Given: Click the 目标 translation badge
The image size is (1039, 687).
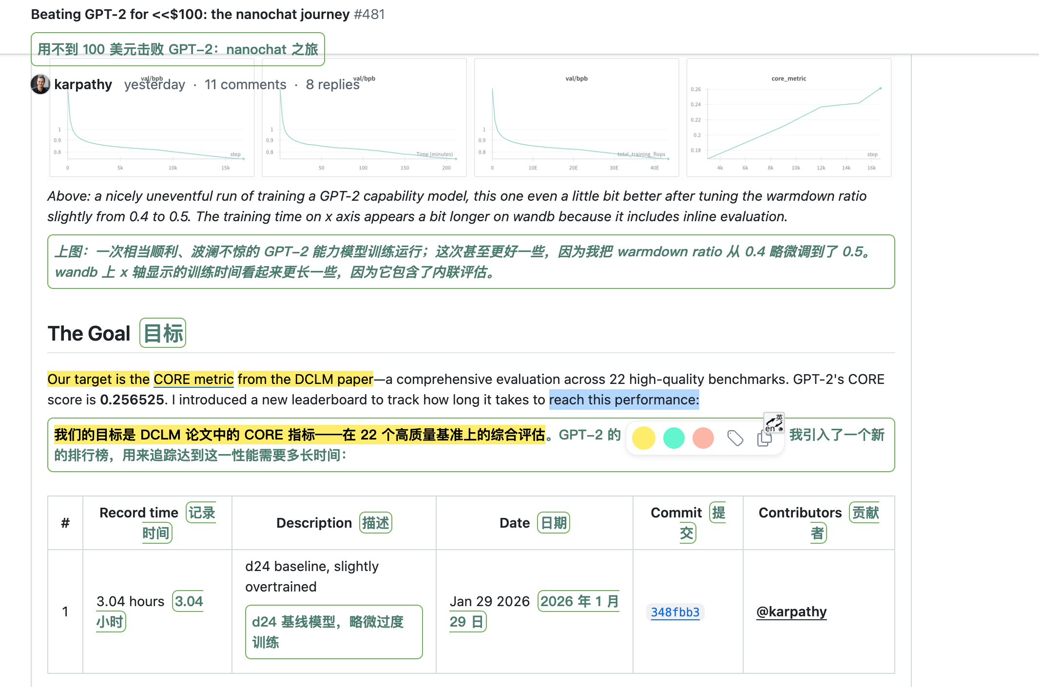Looking at the screenshot, I should point(163,333).
